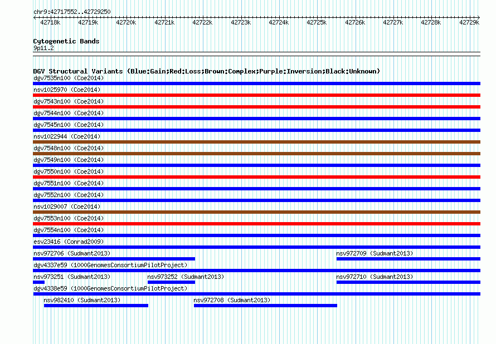Click the DGV Structural Variants track title
This screenshot has width=496, height=344.
point(207,71)
